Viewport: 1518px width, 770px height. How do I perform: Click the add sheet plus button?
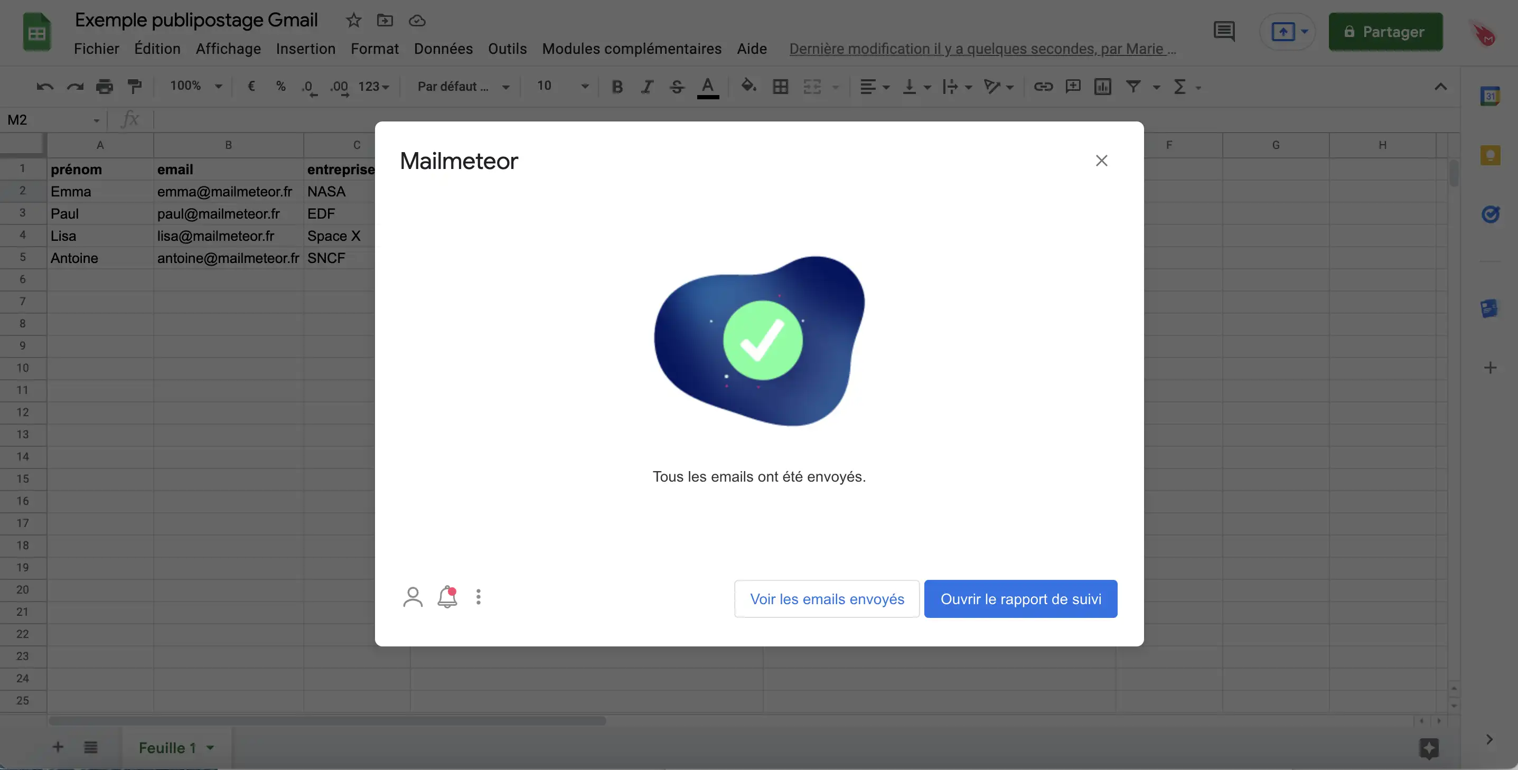pyautogui.click(x=58, y=747)
